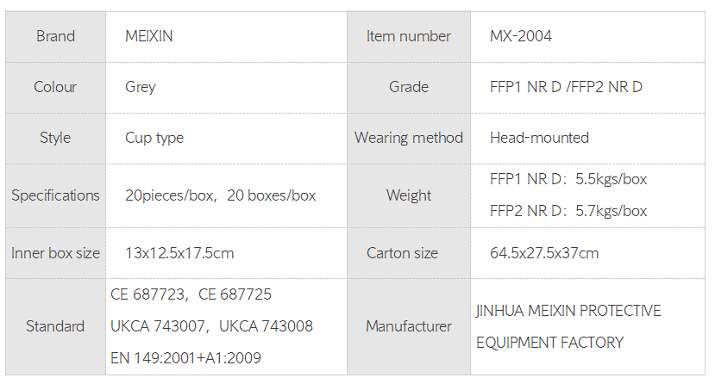Select the MX-2004 item number
This screenshot has height=384, width=715.
point(521,36)
